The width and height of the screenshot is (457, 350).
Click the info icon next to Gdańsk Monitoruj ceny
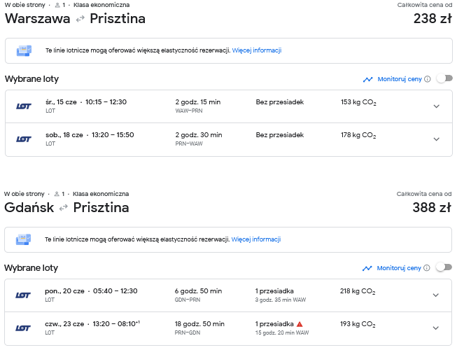[x=426, y=268]
